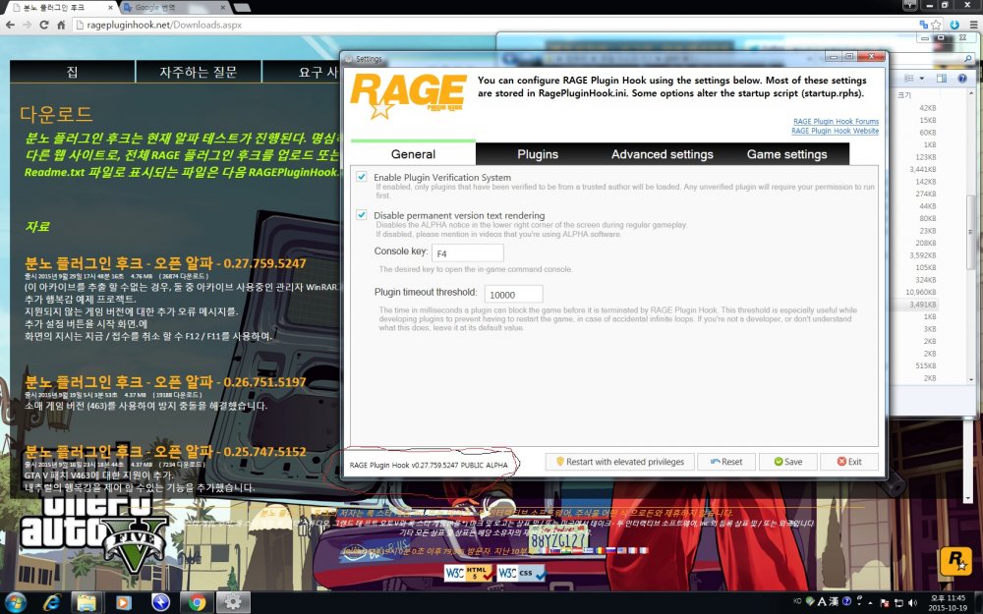Select the 10,960KB row in Explorer
The height and width of the screenshot is (614, 983).
coord(920,292)
